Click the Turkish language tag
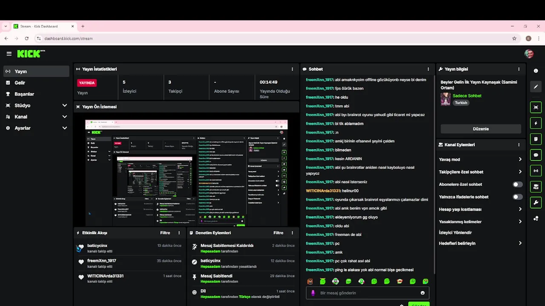 pos(461,102)
